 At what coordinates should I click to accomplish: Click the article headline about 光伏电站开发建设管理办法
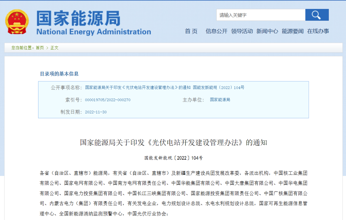coord(173,143)
